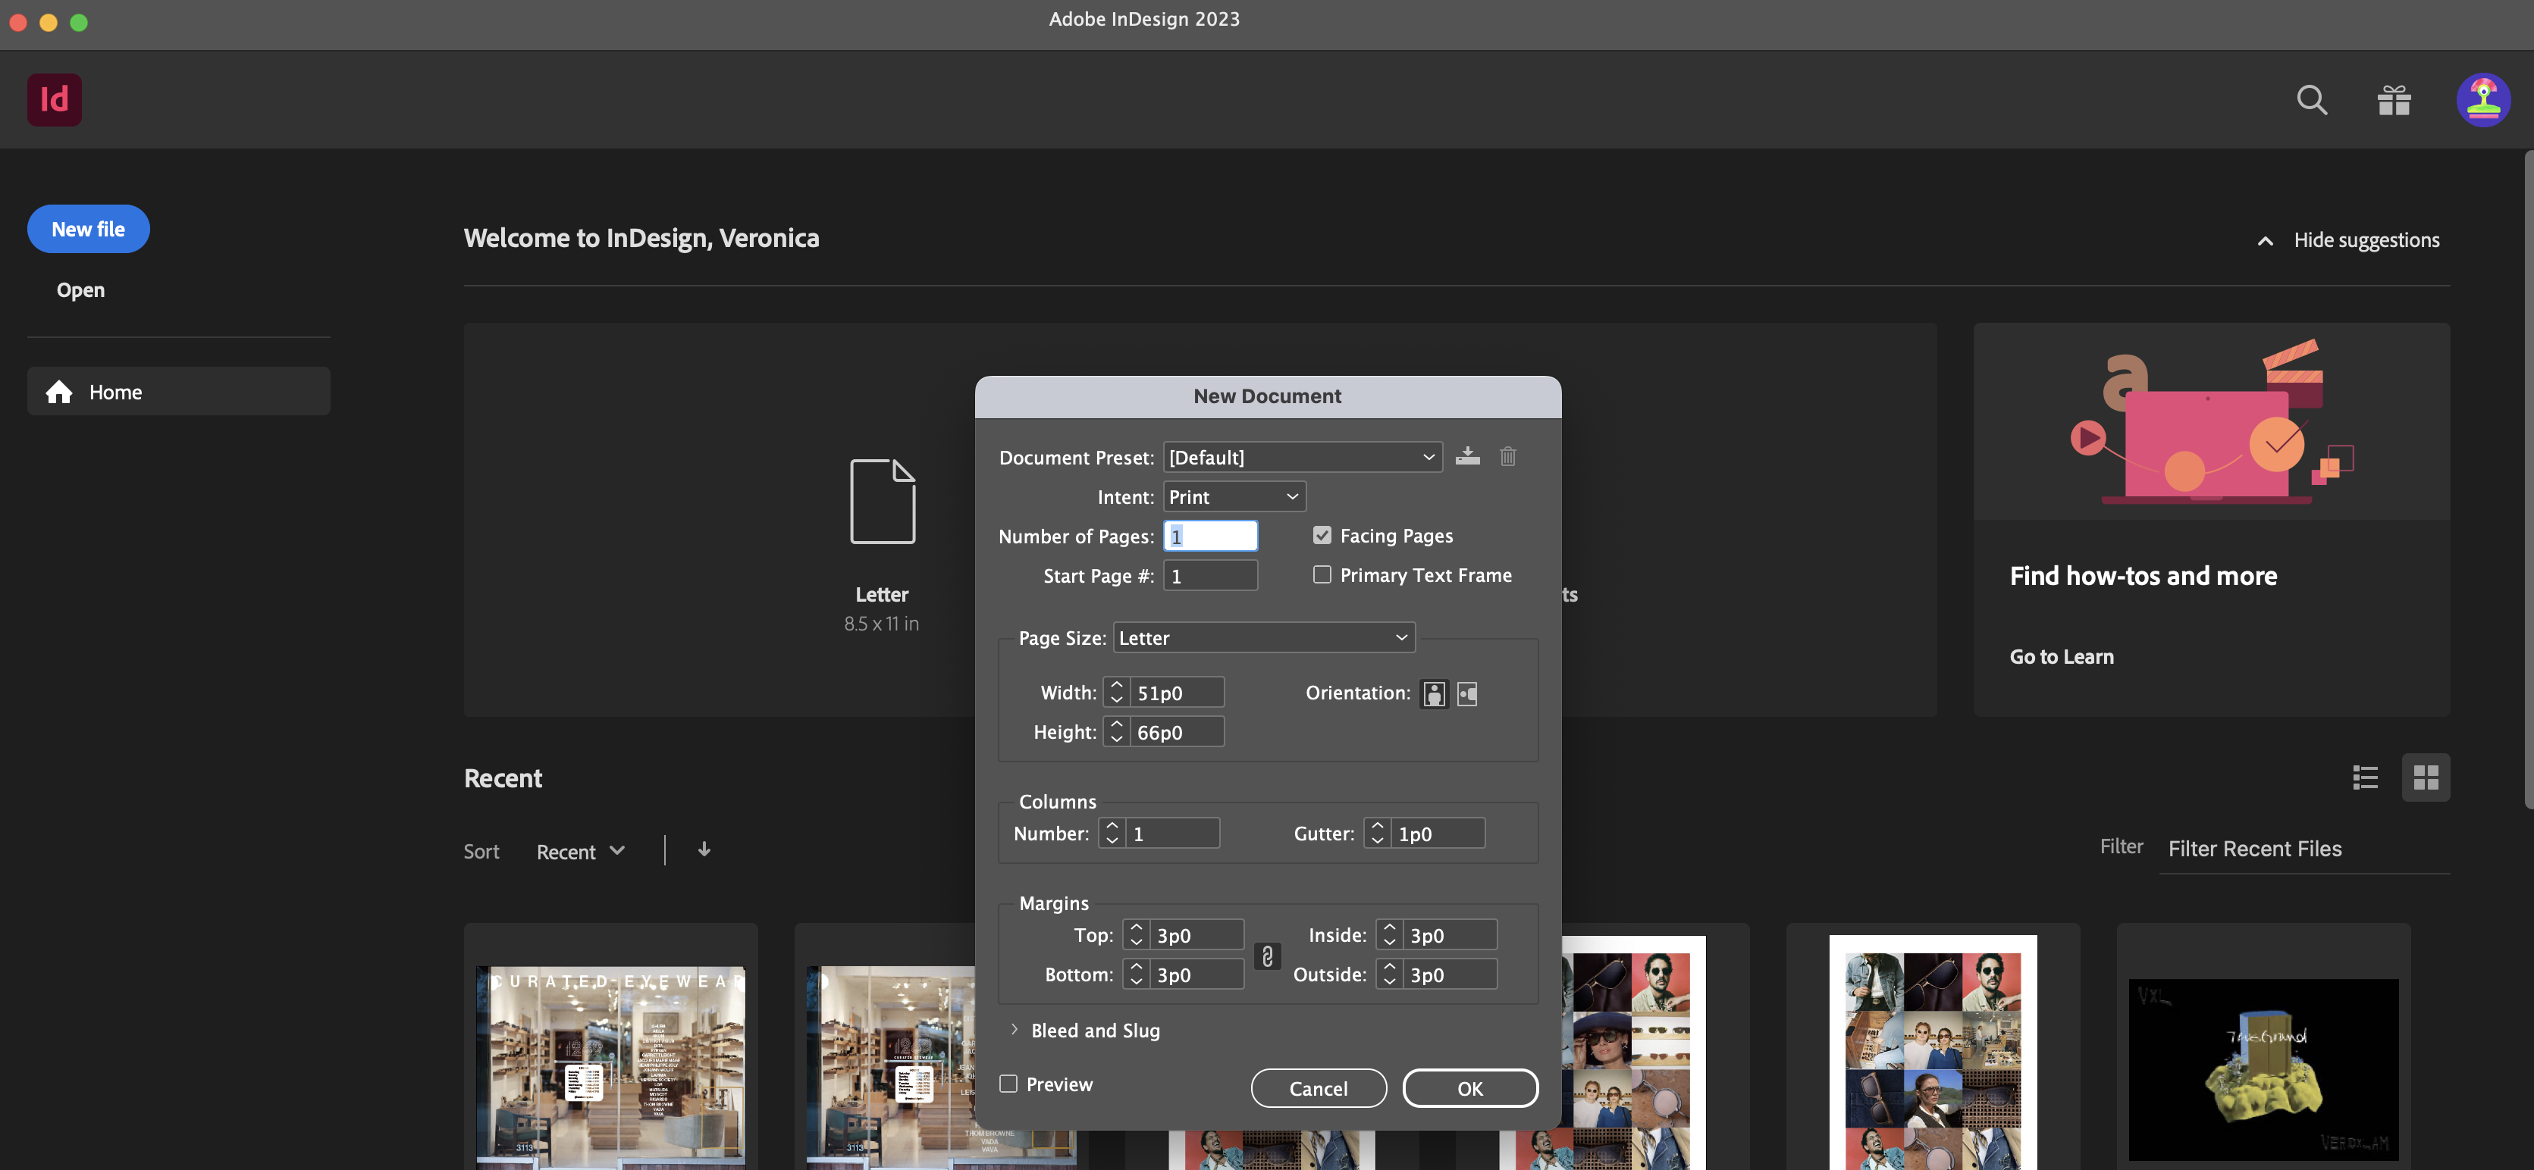Open the search panel
The image size is (2534, 1170).
click(2312, 99)
